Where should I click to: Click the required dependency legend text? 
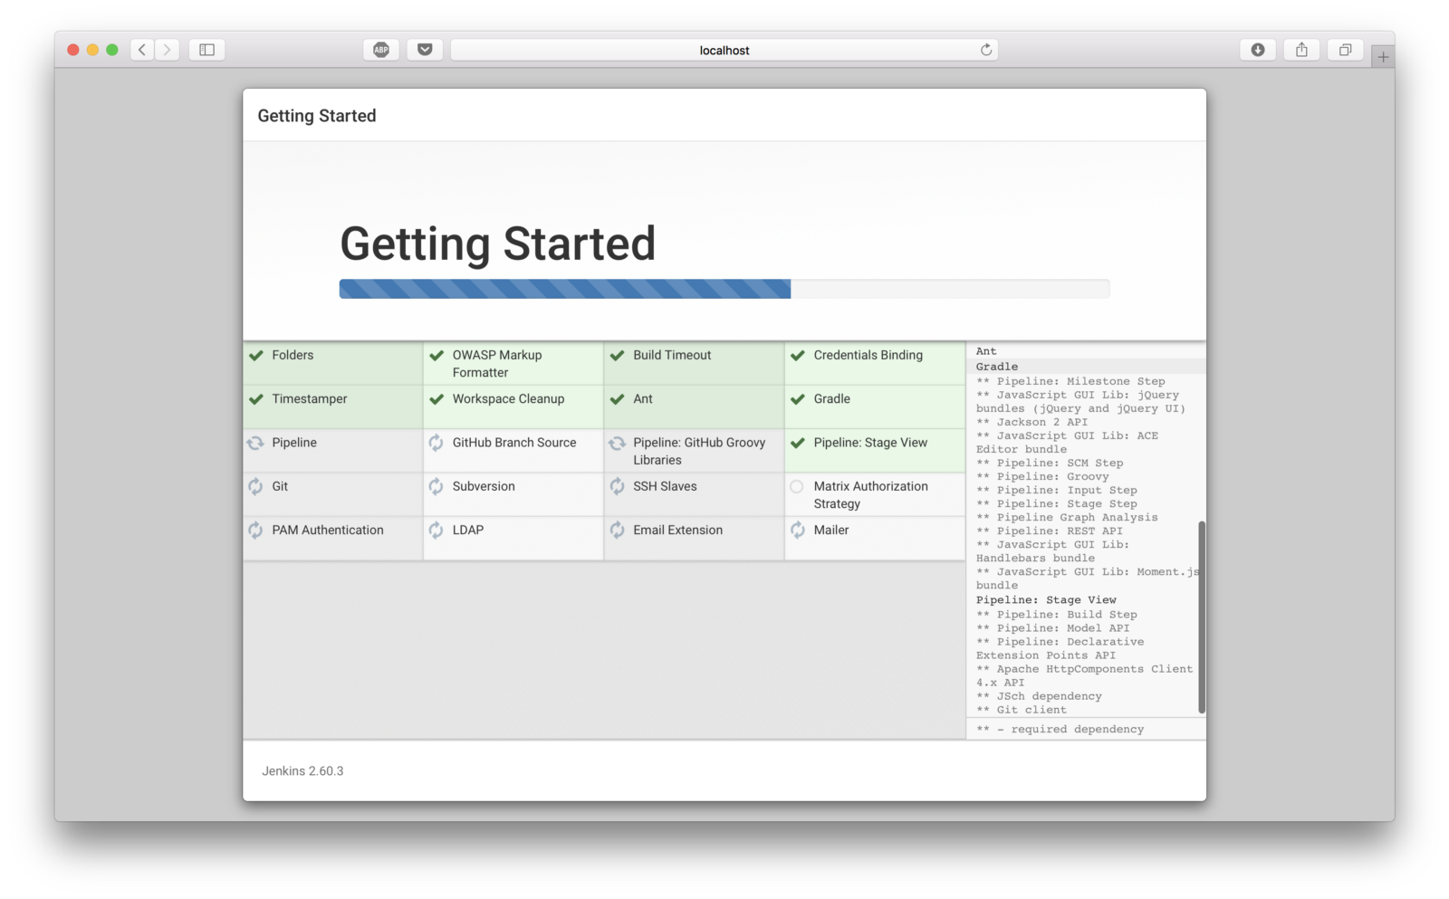[x=1060, y=730]
